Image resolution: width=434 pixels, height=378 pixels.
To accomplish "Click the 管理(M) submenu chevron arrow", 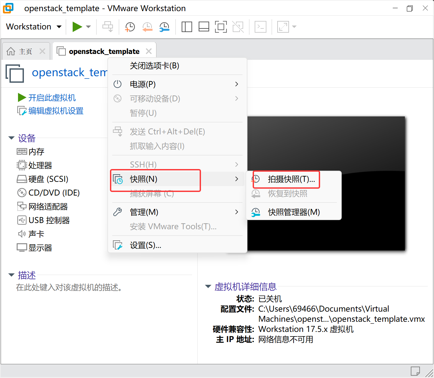I will (237, 212).
